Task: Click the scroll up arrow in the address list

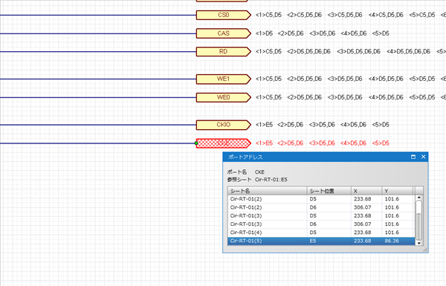Action: 418,198
